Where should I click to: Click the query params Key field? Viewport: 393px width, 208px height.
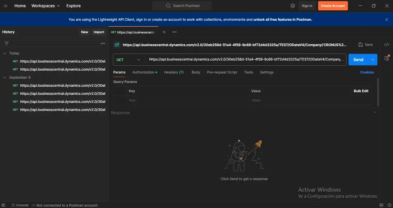[187, 100]
